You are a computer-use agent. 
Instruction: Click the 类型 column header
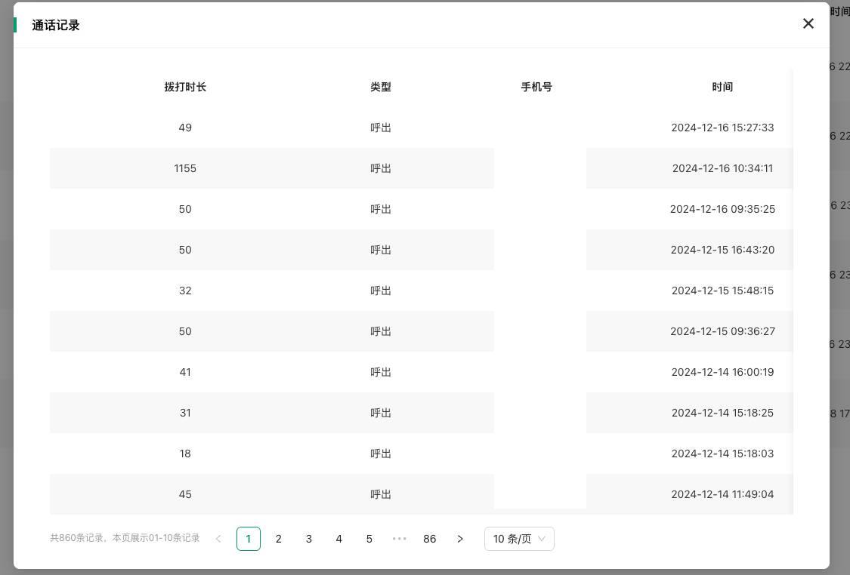point(381,88)
